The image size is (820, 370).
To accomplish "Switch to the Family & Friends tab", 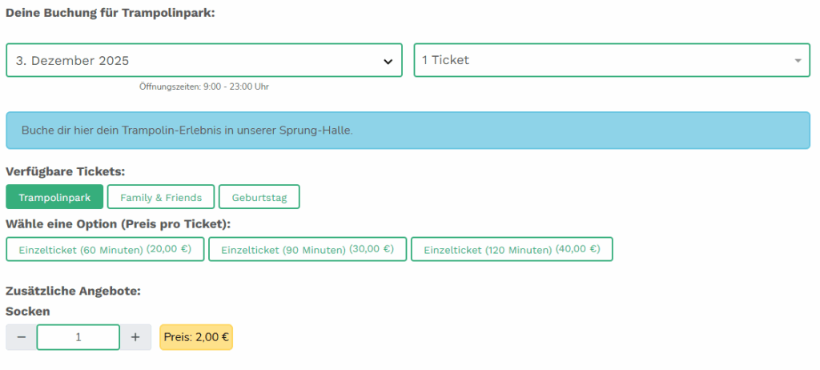I will click(x=161, y=197).
